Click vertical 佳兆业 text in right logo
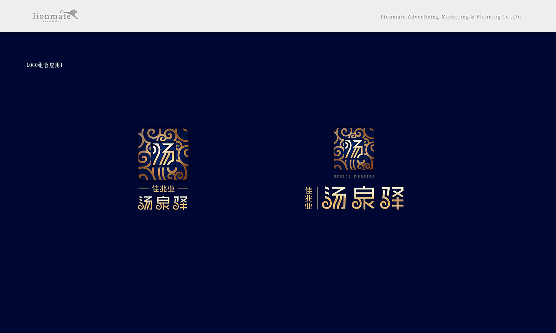 point(308,198)
